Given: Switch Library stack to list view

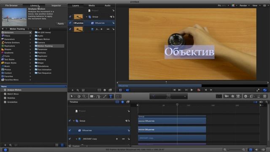Looking at the screenshot, I should pyautogui.click(x=62, y=145).
